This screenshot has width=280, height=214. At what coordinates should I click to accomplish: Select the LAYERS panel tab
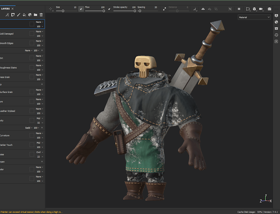click(5, 9)
